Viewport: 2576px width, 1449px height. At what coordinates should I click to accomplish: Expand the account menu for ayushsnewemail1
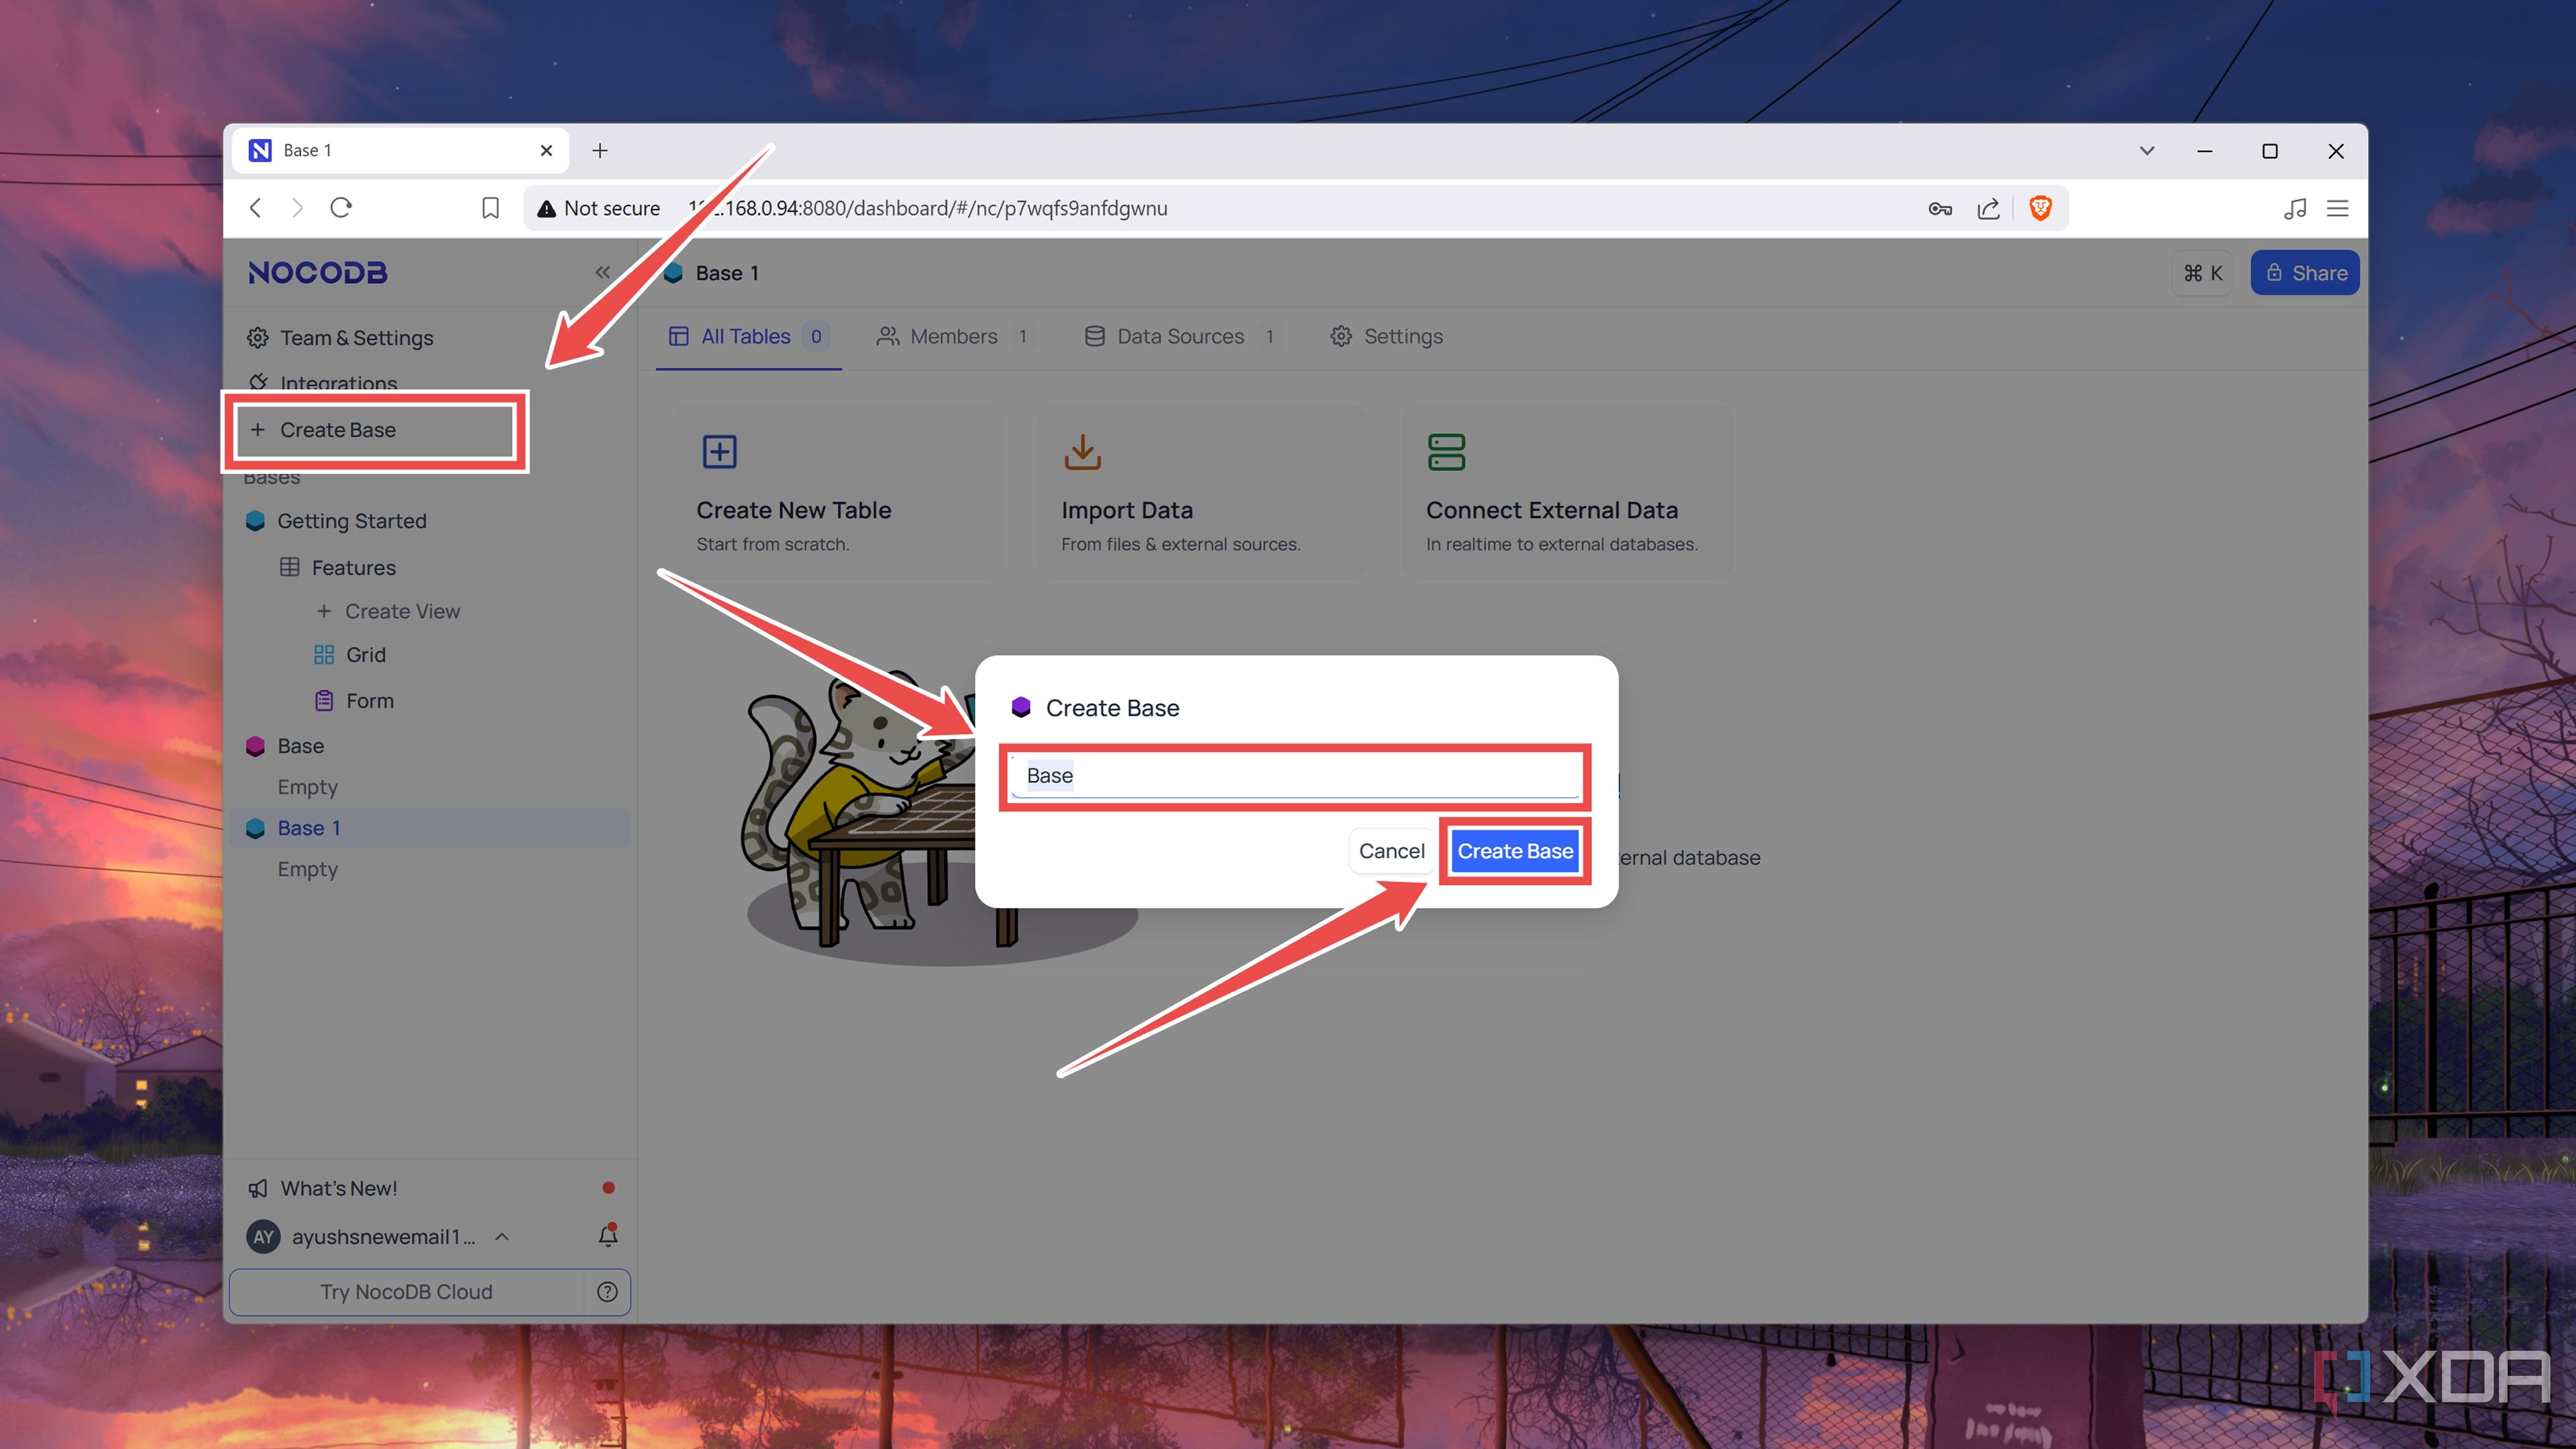501,1236
